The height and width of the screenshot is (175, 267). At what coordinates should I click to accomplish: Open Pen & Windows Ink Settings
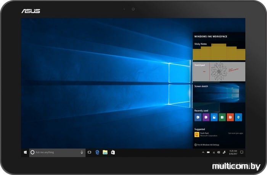[x=208, y=145]
